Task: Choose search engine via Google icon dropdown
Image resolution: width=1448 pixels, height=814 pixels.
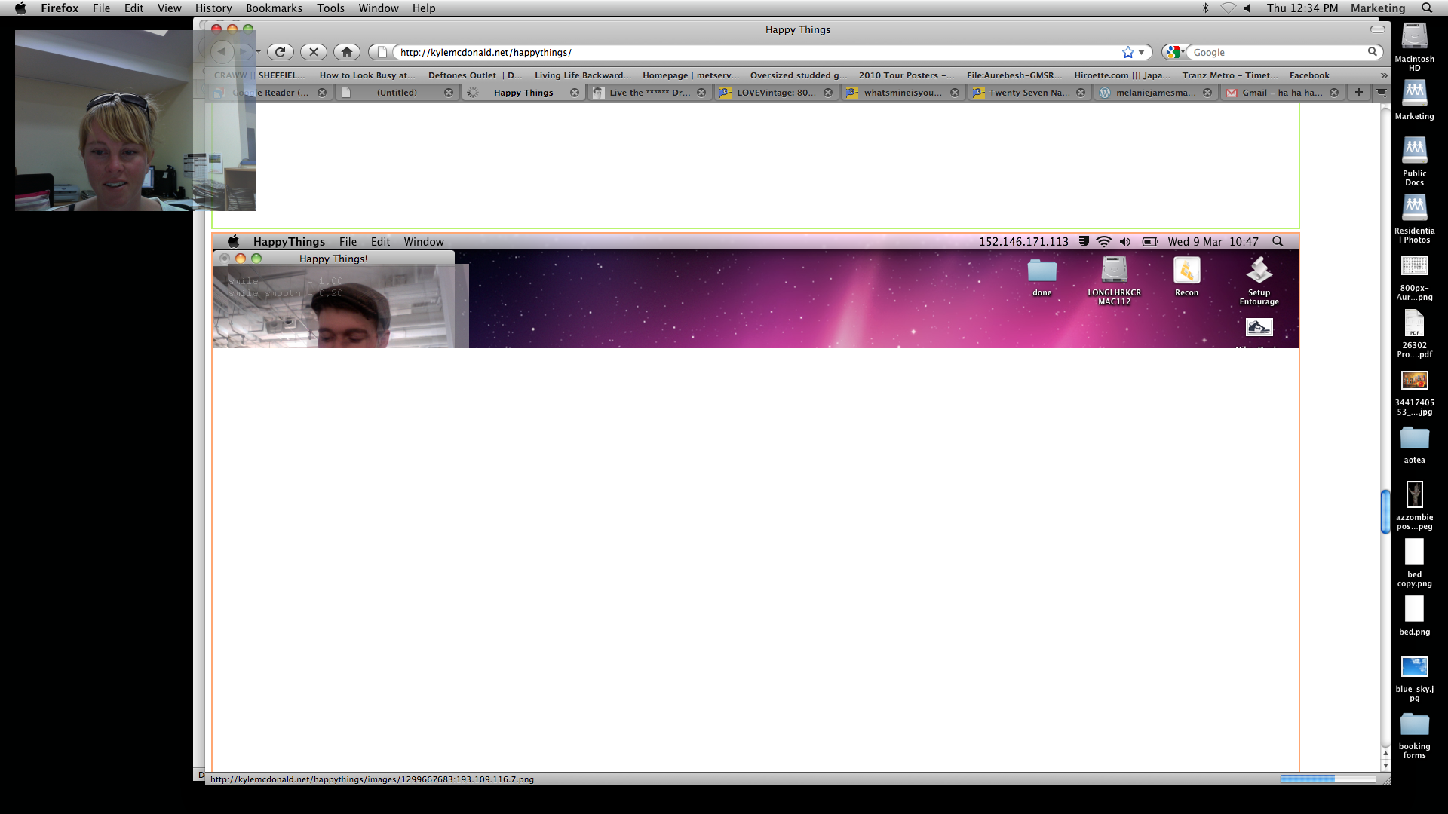Action: tap(1174, 52)
